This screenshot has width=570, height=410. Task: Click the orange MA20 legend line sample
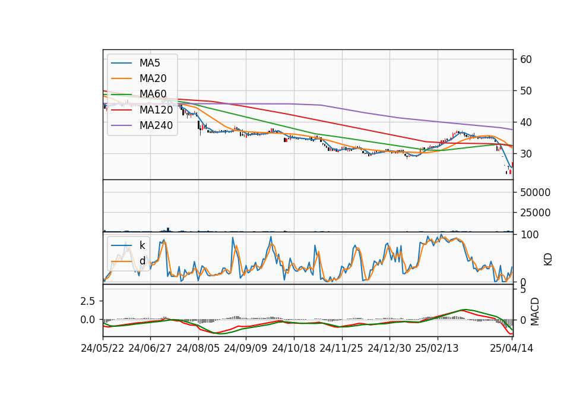[121, 78]
